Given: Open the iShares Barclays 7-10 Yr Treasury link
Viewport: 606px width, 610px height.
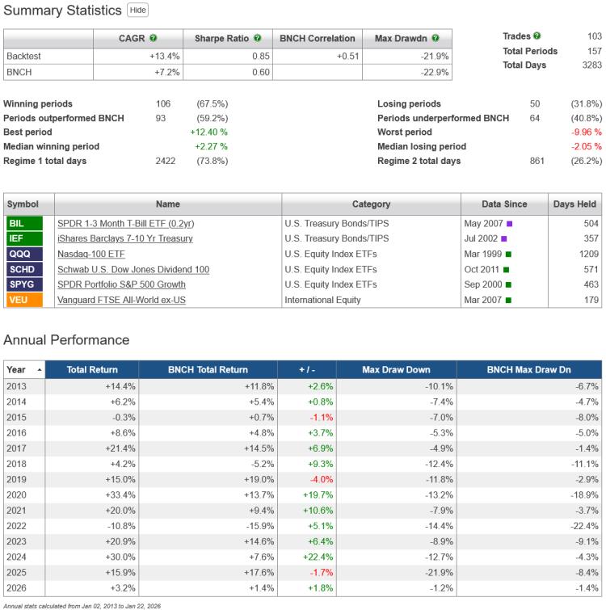Looking at the screenshot, I should pyautogui.click(x=125, y=238).
